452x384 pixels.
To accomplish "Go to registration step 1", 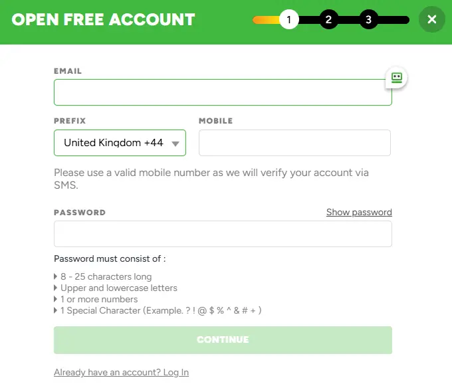I will click(288, 20).
